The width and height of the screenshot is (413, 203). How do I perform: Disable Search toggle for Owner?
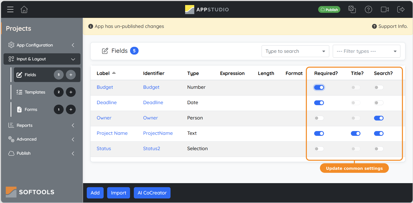click(x=379, y=118)
